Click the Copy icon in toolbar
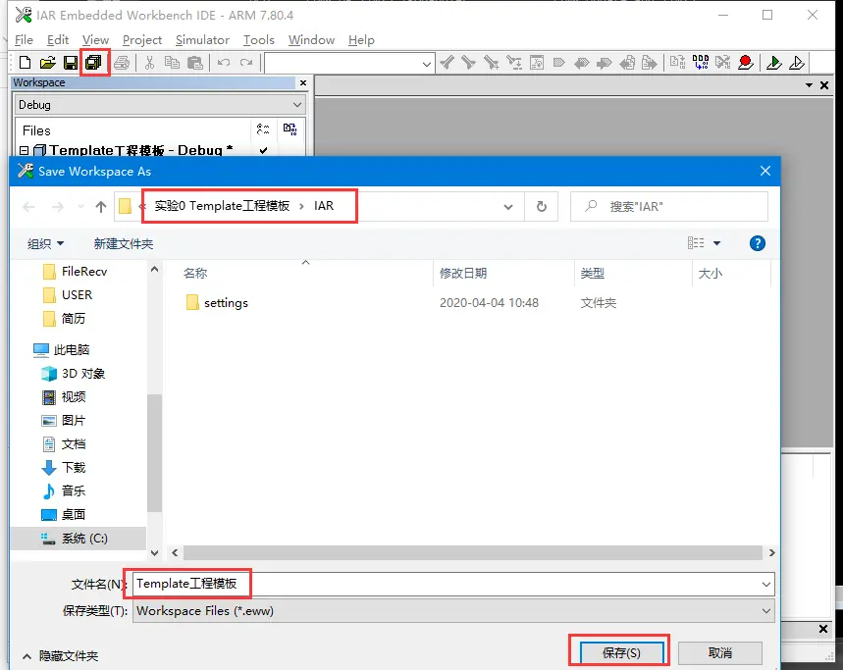The height and width of the screenshot is (670, 843). click(172, 63)
